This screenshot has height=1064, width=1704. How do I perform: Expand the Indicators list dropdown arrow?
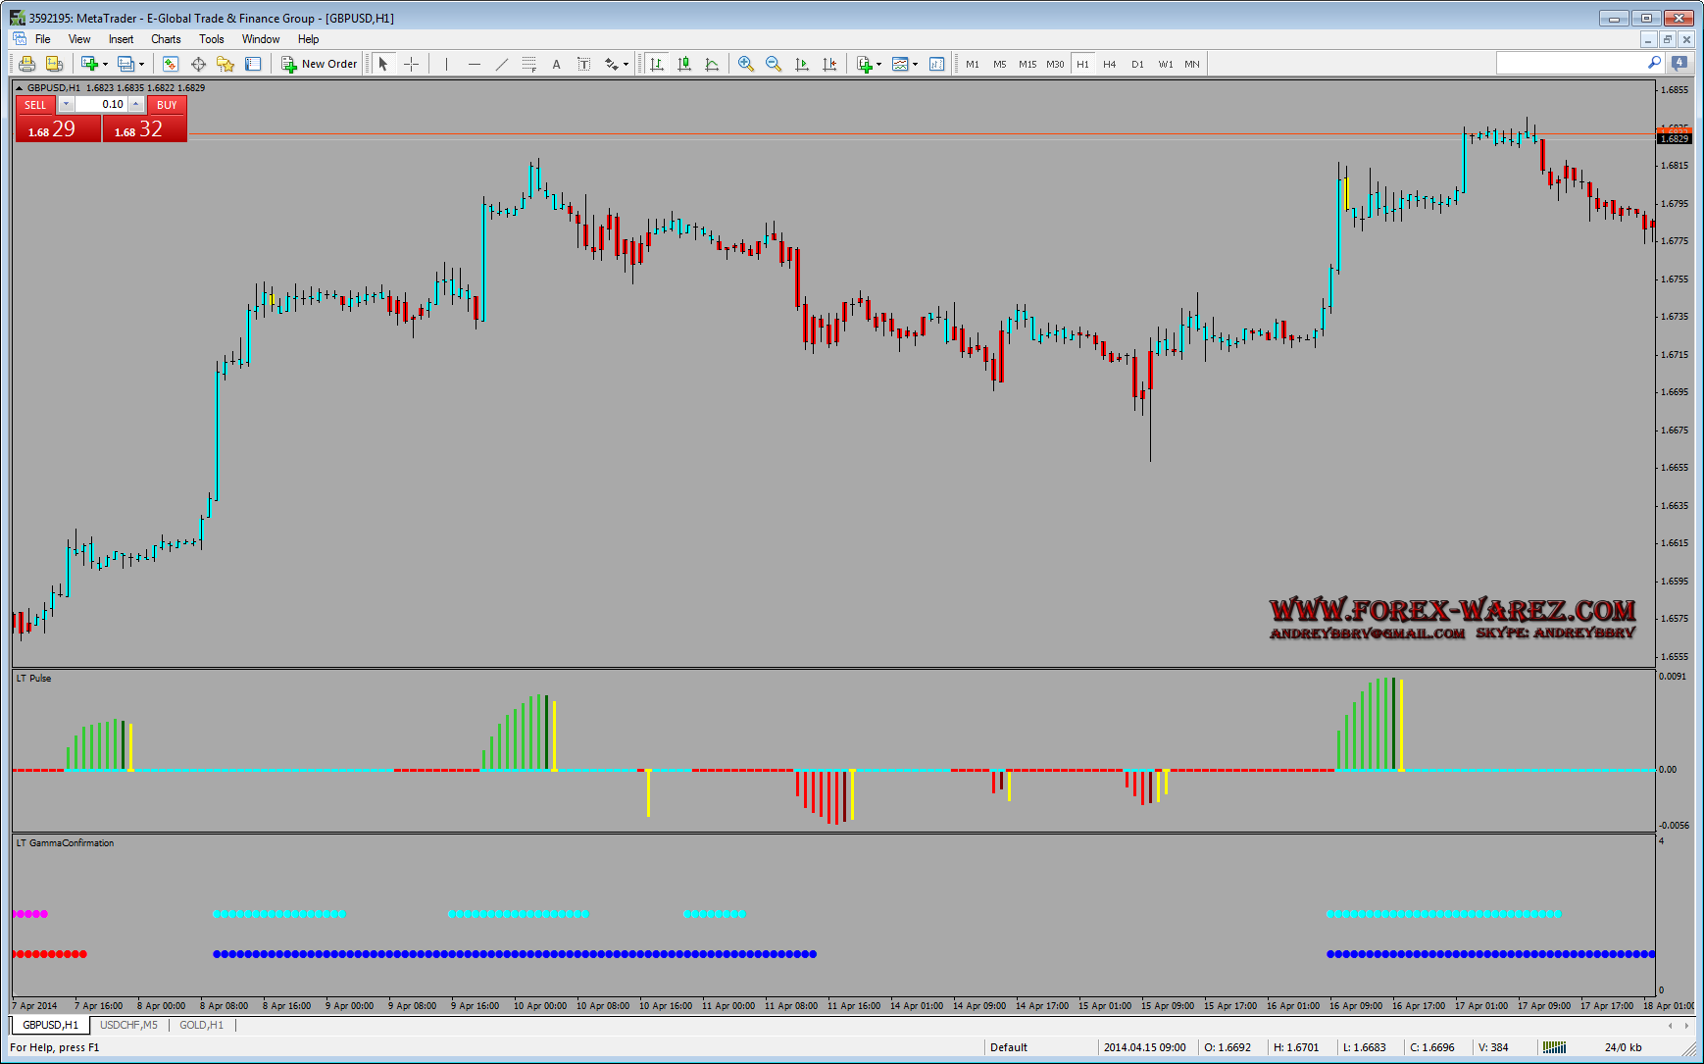[878, 64]
